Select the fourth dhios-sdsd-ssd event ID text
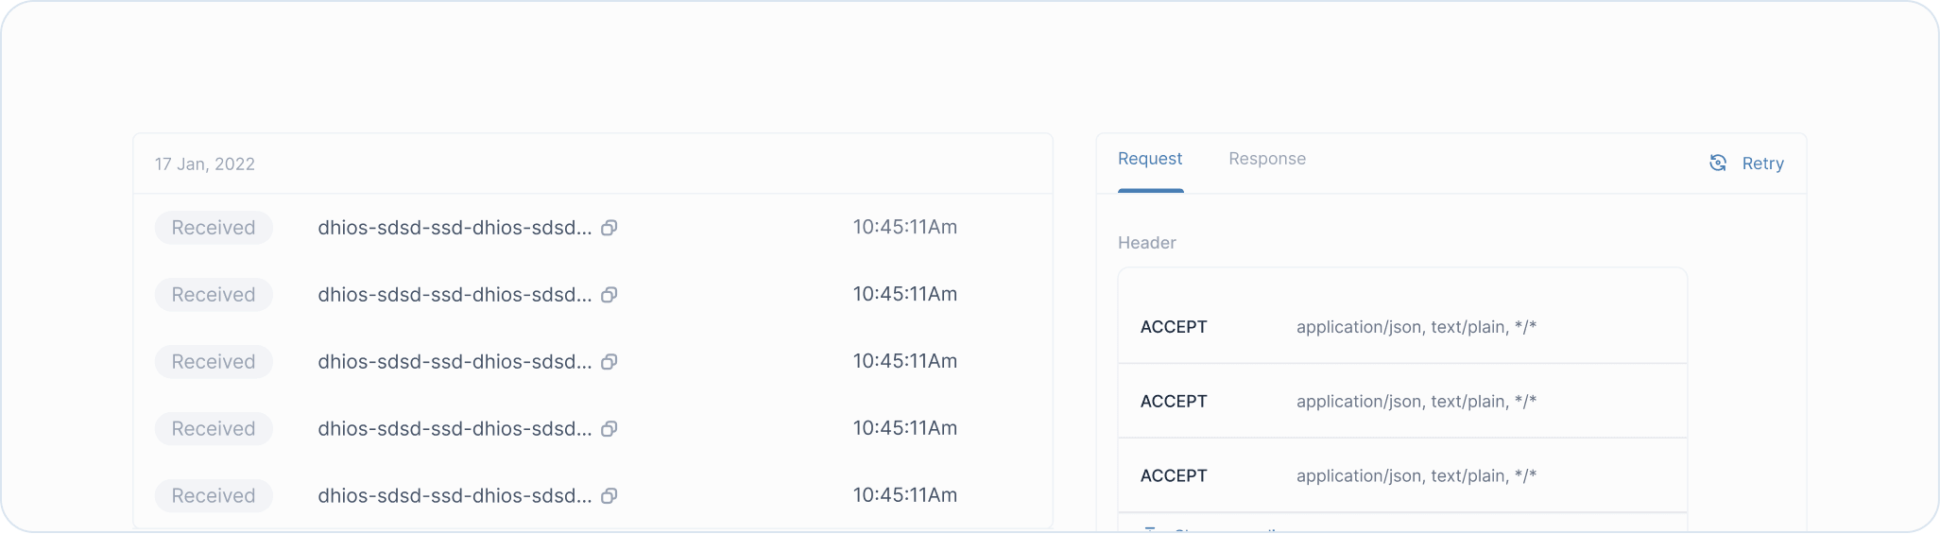 455,429
